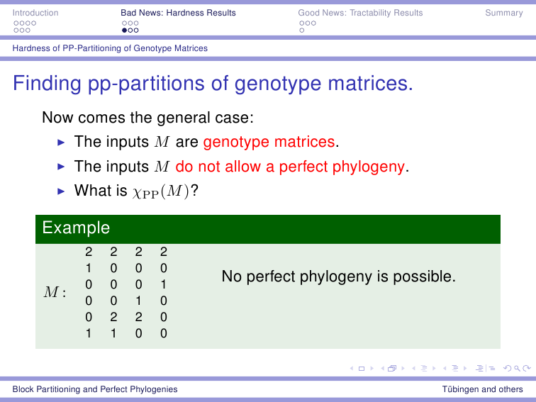
Task: Select the last dot in Bad News second row
Action: coord(136,30)
